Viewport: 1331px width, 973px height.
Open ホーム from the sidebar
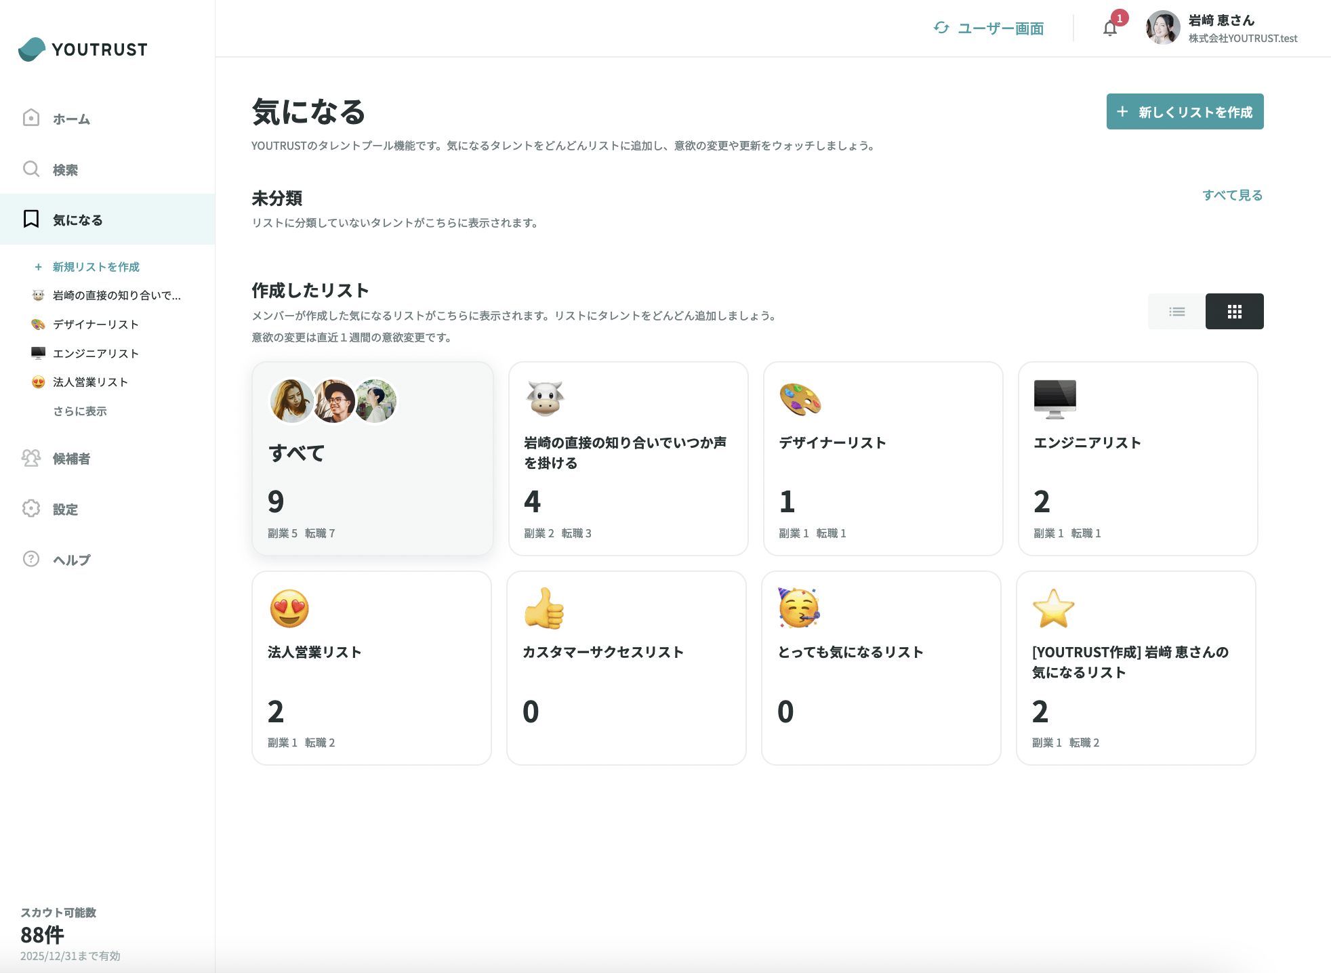tap(71, 119)
